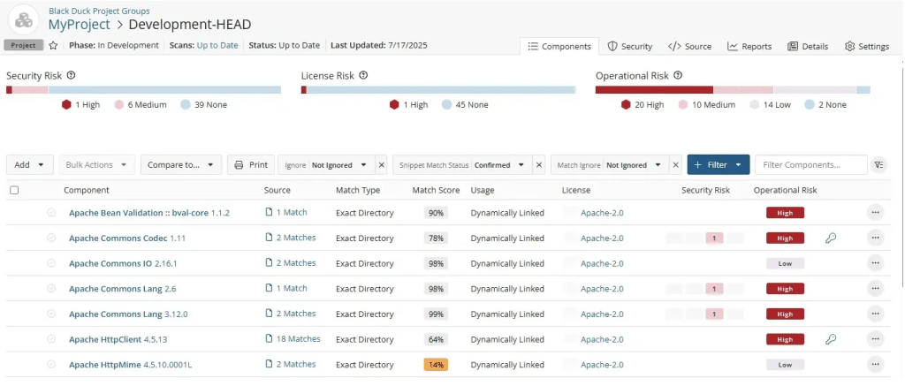Open Apache Commons IO 2.16.1 component link

point(123,263)
